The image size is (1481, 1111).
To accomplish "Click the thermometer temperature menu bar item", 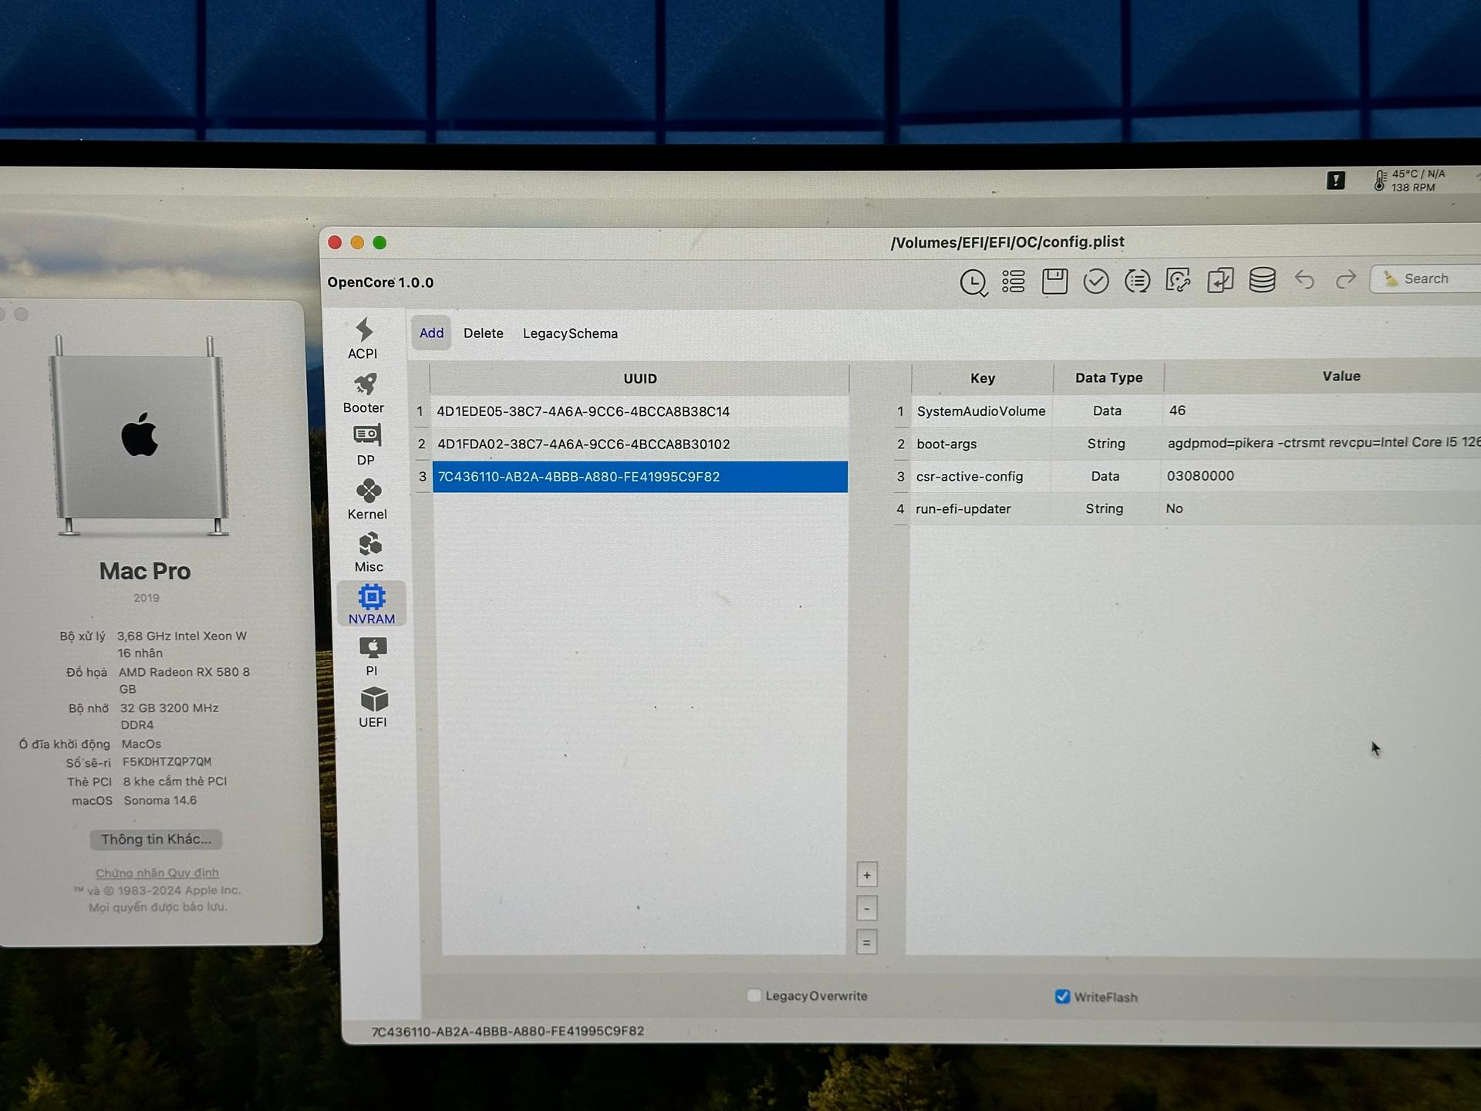I will click(x=1408, y=181).
